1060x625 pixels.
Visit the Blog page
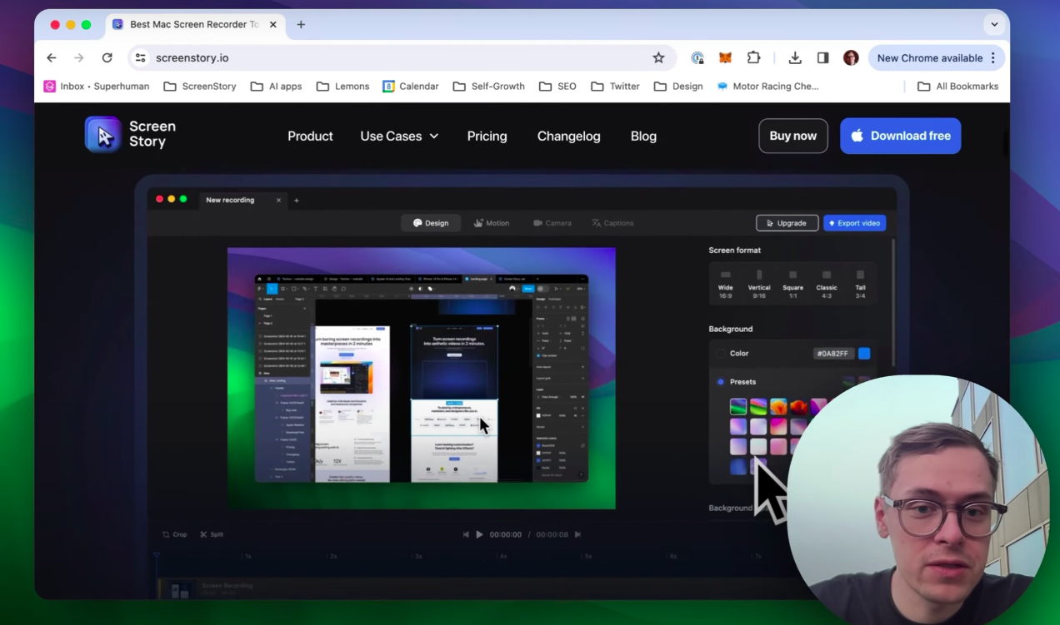click(643, 136)
